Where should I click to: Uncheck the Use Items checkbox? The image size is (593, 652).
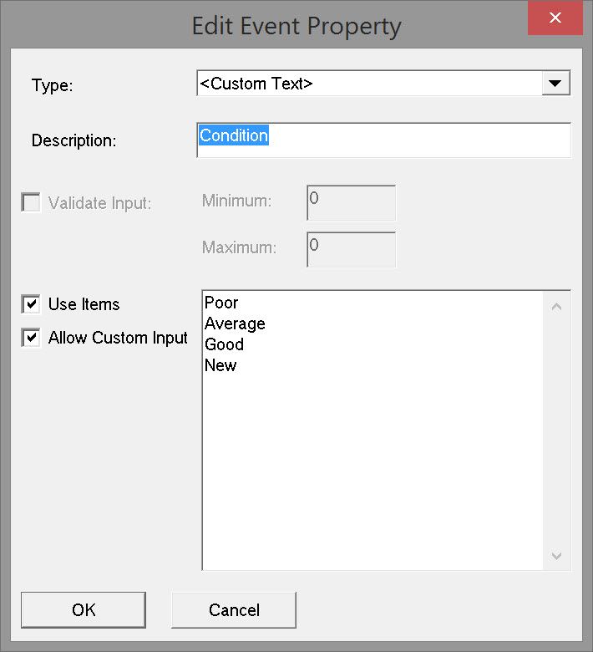[x=31, y=304]
